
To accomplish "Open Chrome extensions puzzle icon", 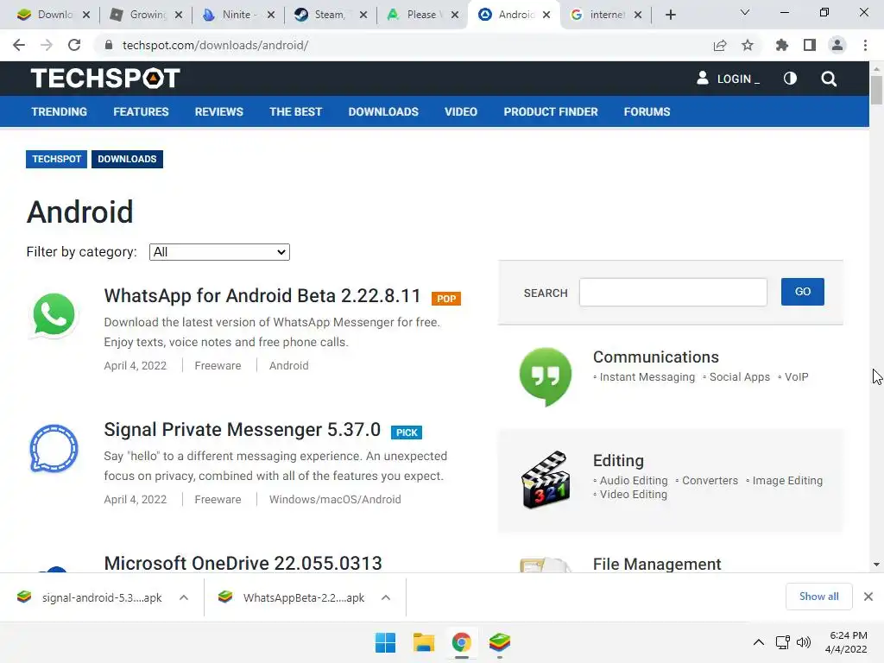I will point(782,45).
